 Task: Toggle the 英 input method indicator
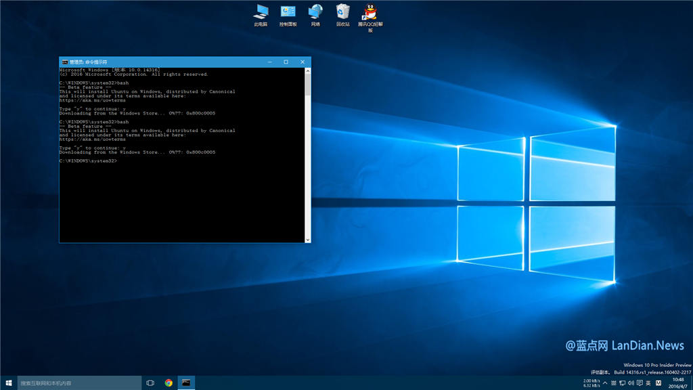648,383
